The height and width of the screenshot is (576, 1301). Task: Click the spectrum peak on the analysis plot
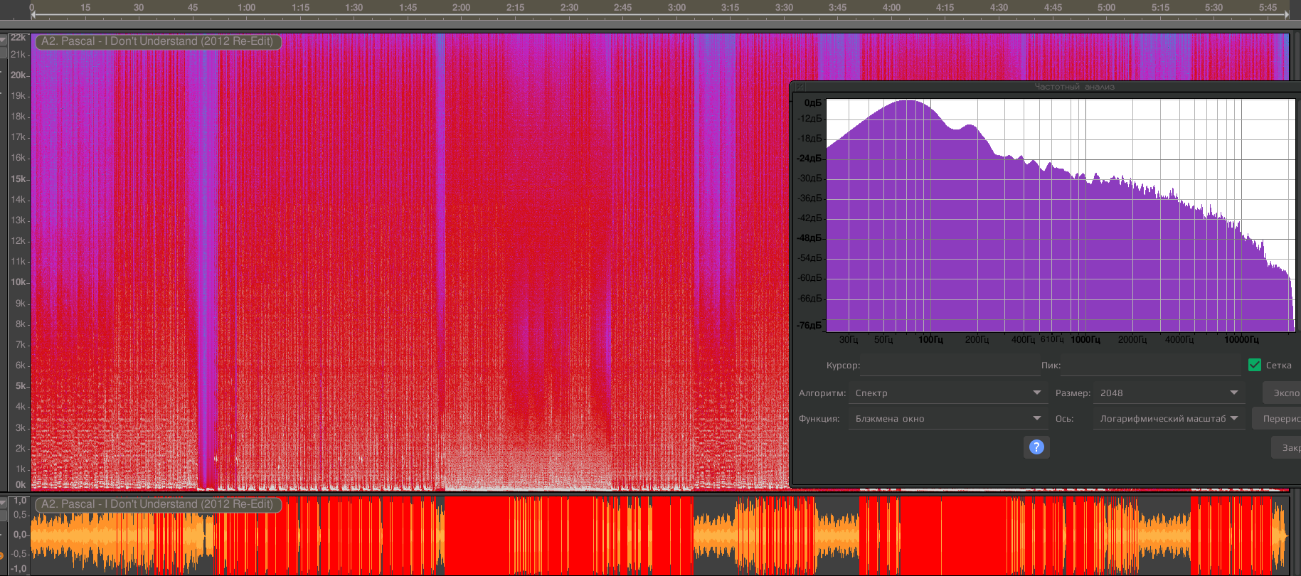click(x=908, y=101)
